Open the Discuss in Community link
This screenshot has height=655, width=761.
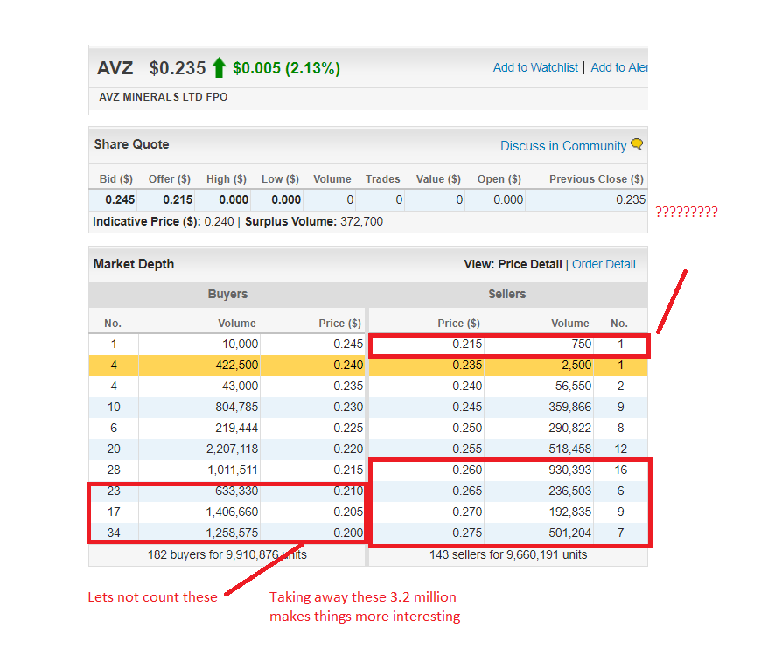[x=563, y=146]
